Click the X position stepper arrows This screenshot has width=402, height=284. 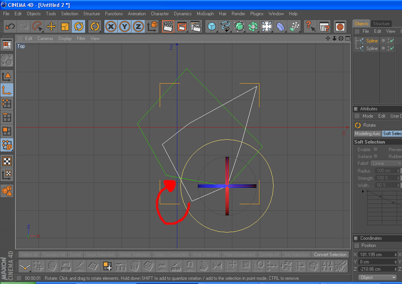click(396, 255)
